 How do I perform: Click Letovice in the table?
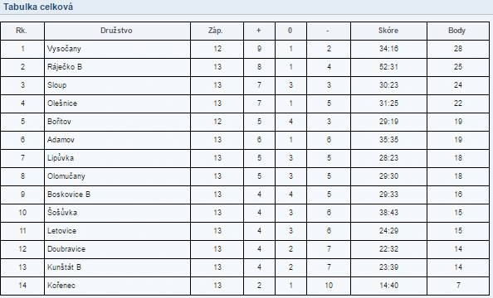[61, 231]
